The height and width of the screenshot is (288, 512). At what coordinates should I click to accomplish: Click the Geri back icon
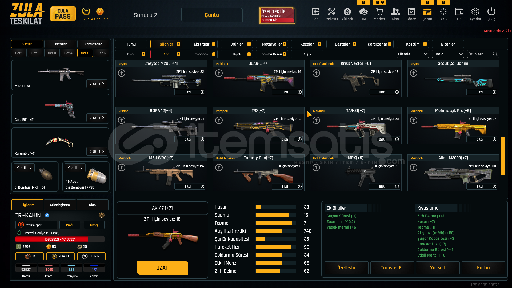315,12
